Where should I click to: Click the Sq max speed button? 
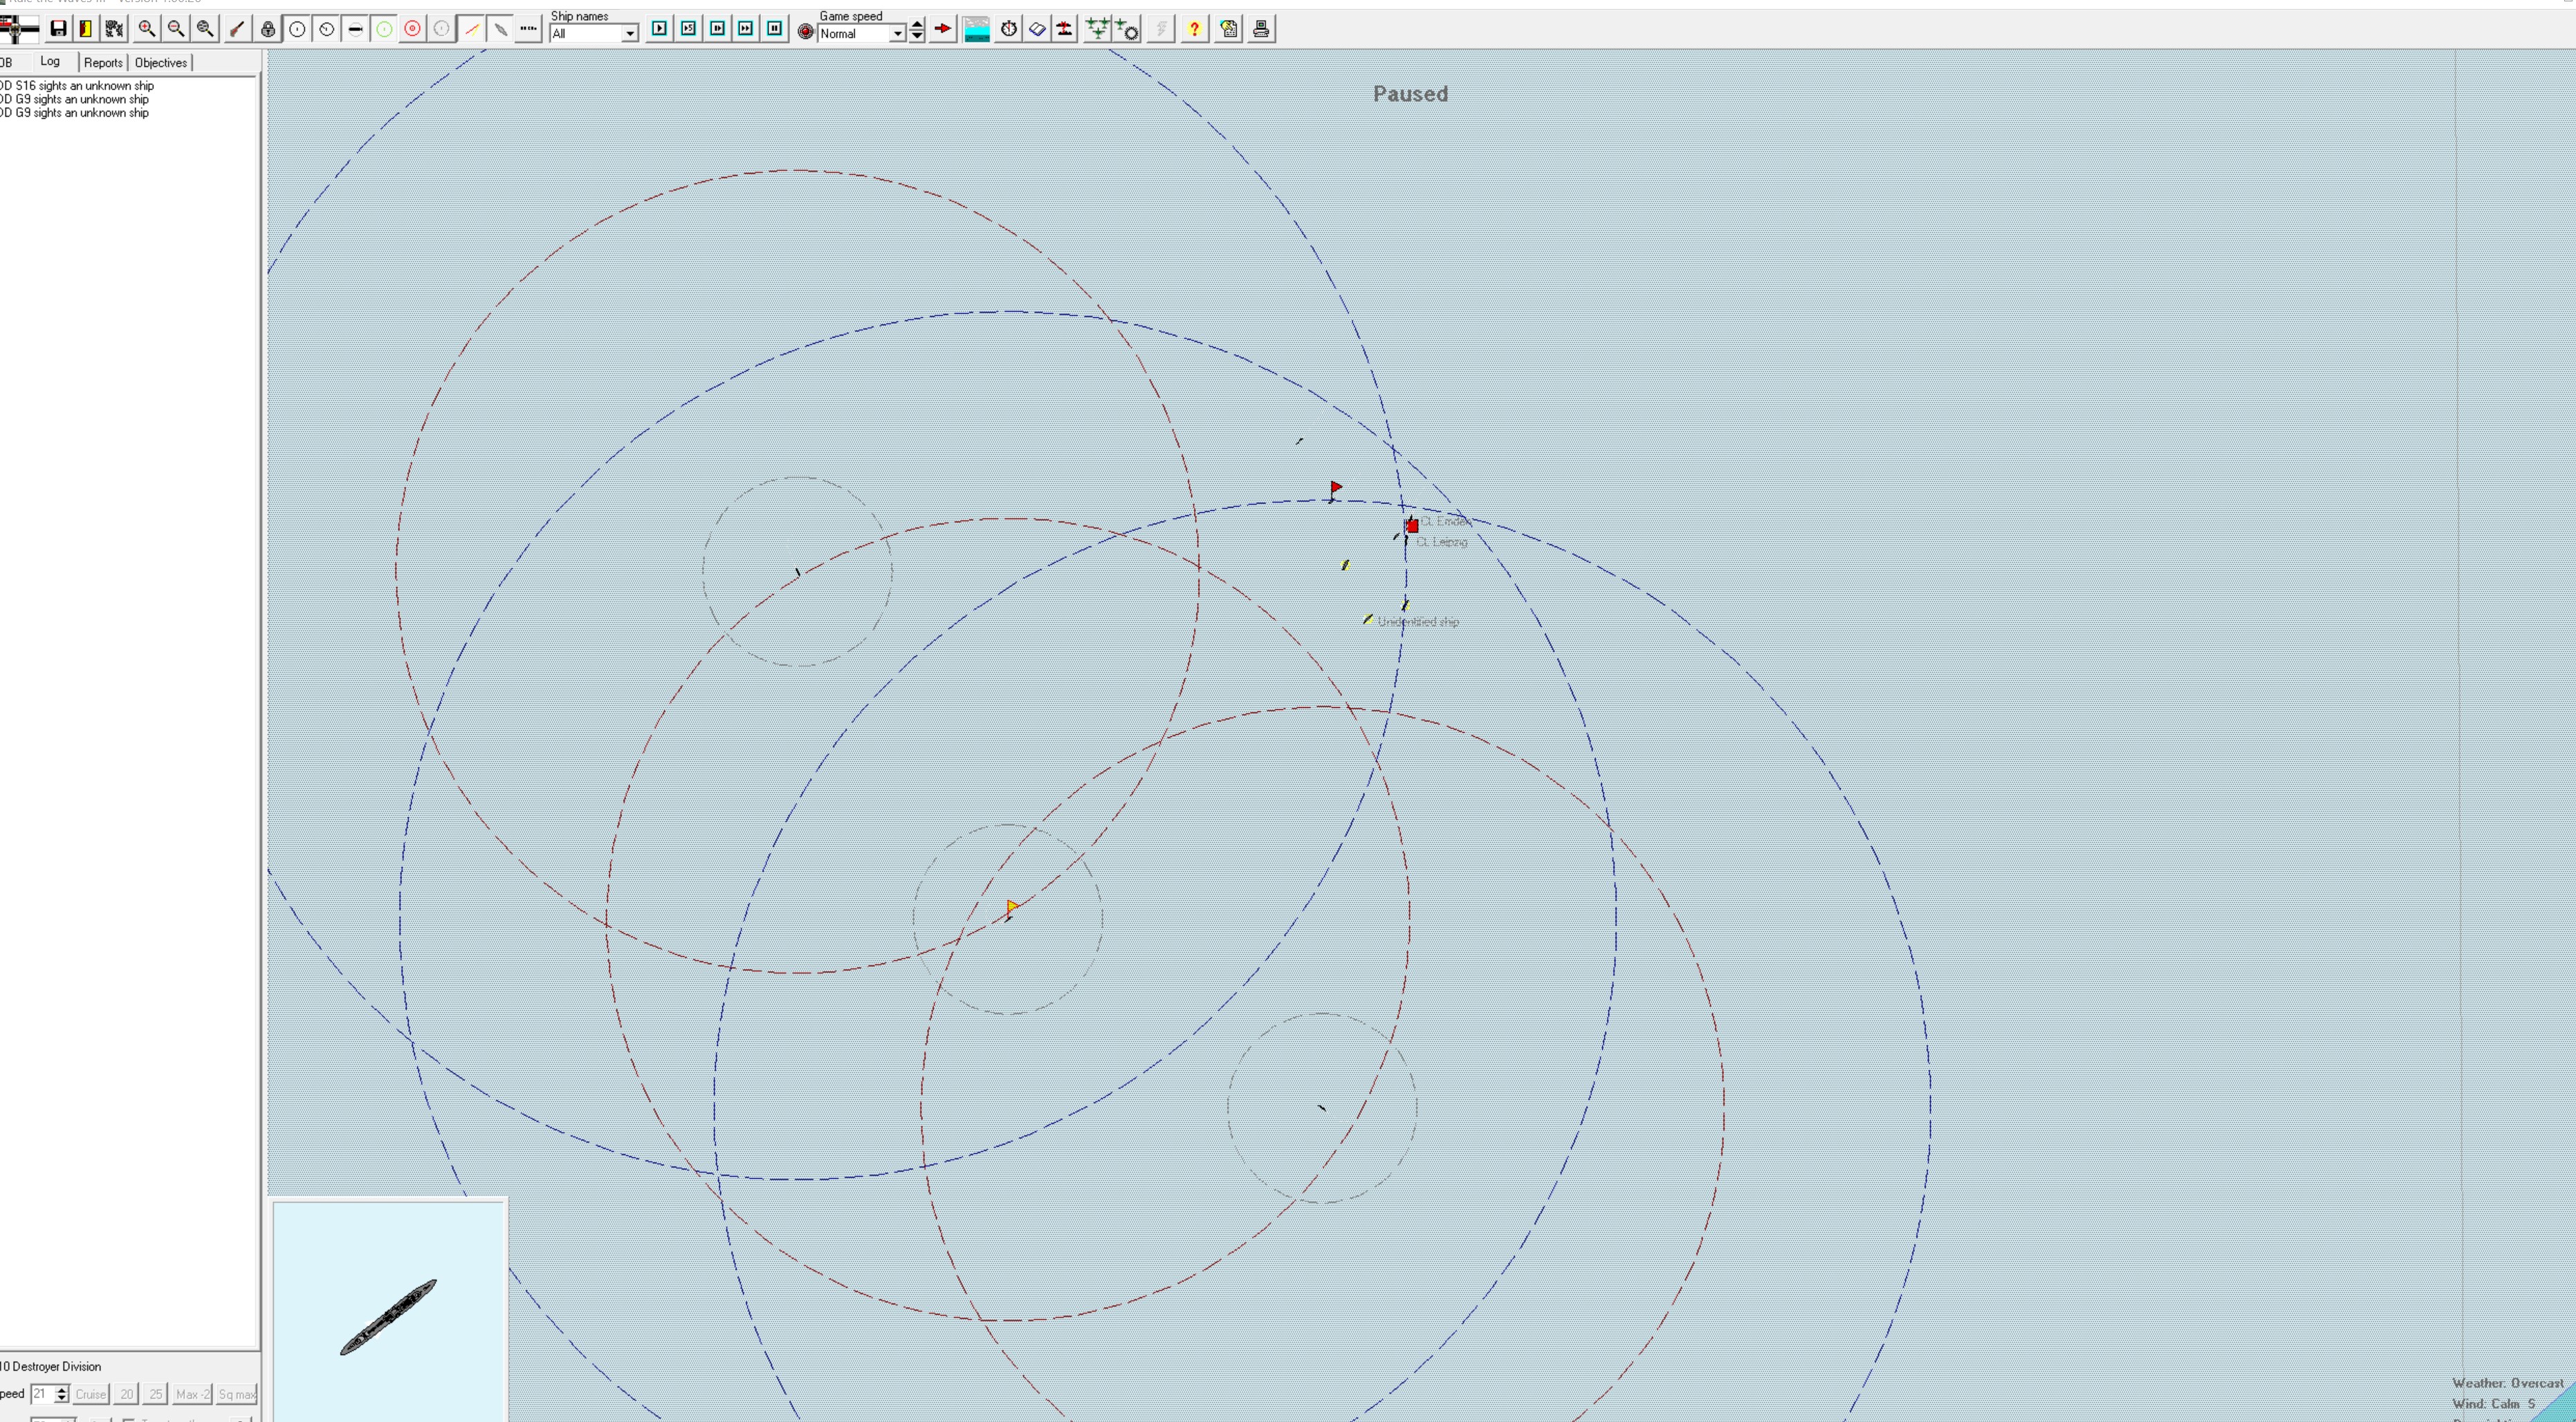237,1394
